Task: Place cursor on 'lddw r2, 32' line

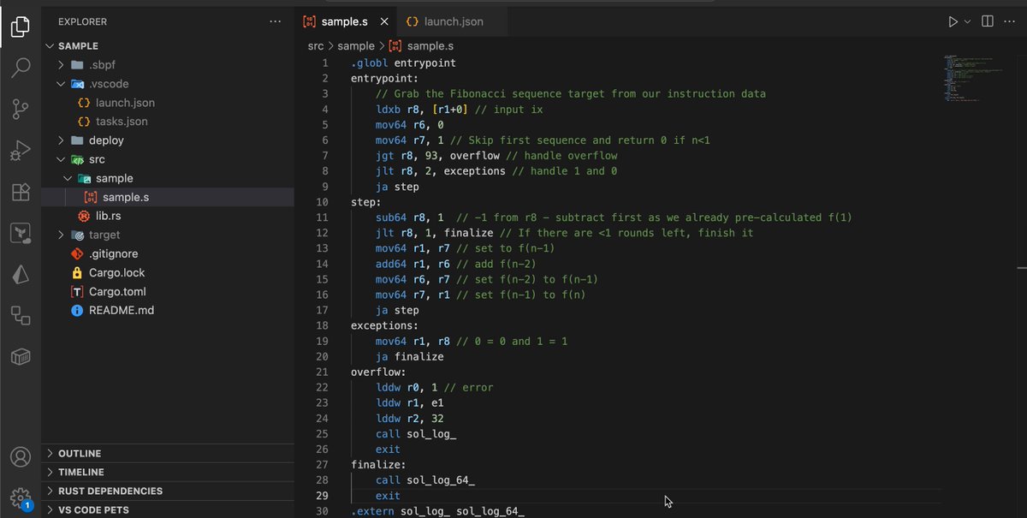Action: click(x=409, y=418)
